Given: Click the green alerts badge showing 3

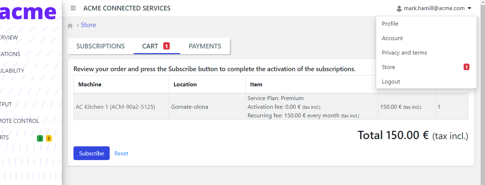Looking at the screenshot, I should tap(40, 138).
